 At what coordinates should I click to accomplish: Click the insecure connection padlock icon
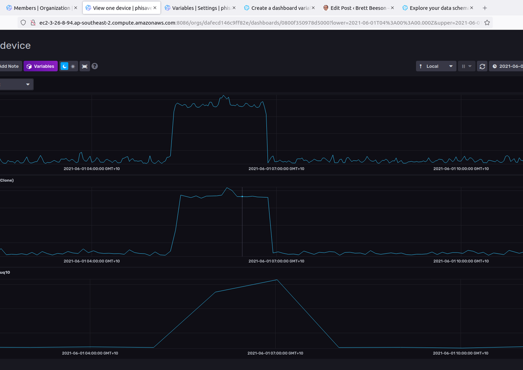pyautogui.click(x=33, y=23)
